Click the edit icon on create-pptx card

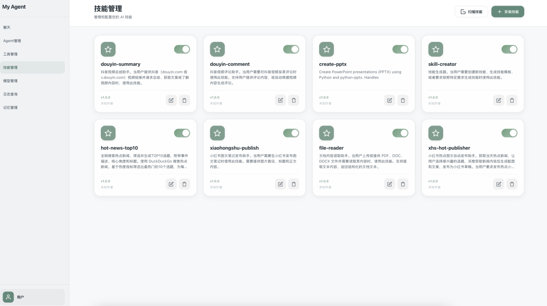point(389,100)
